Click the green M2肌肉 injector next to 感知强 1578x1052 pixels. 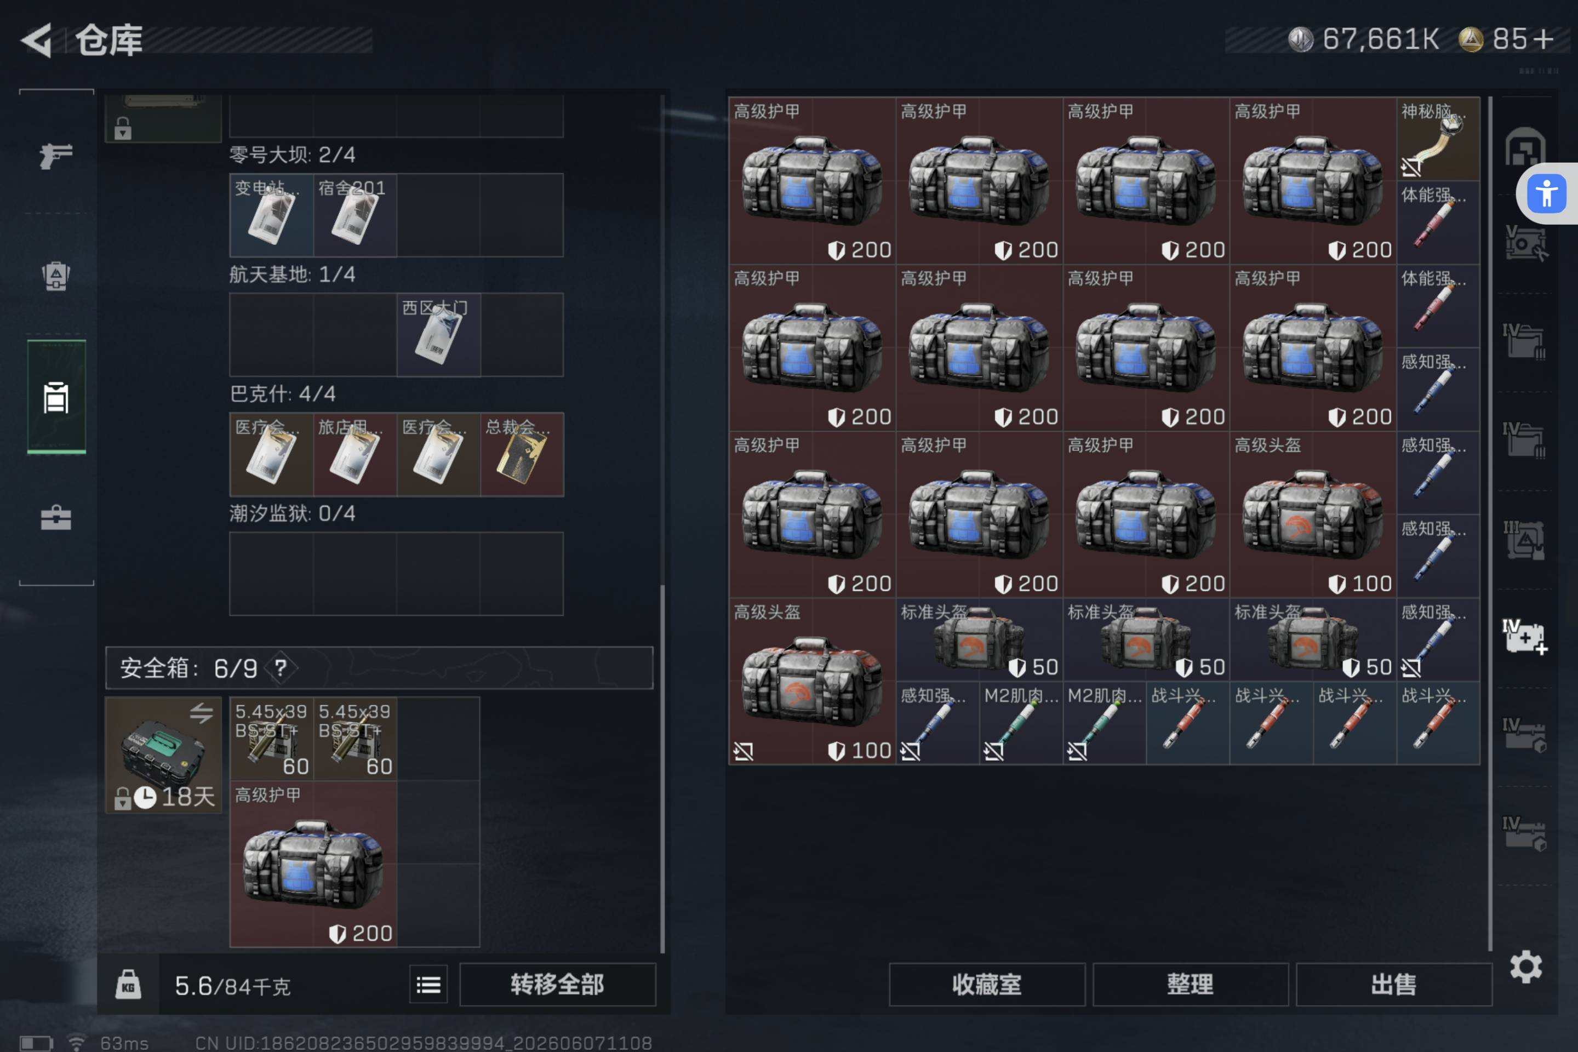point(1020,723)
